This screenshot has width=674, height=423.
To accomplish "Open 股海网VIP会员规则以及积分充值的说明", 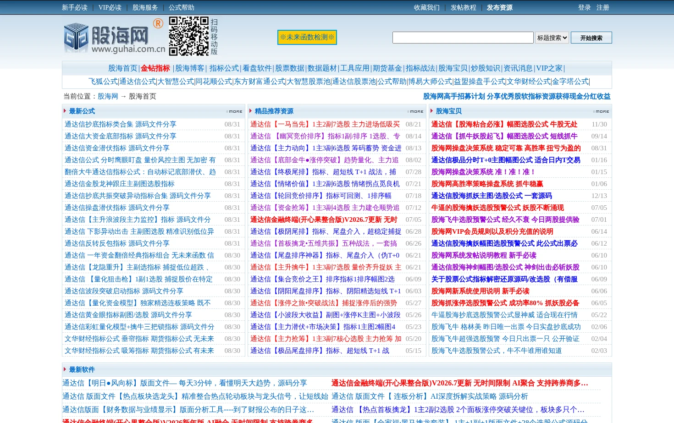I will (492, 231).
